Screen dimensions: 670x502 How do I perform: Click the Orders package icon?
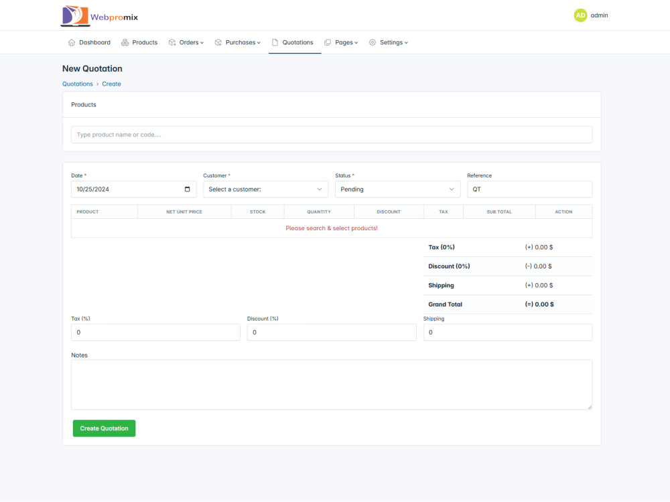coord(172,42)
